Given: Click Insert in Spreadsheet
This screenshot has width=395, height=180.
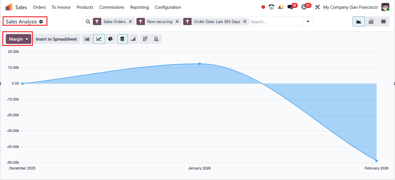Looking at the screenshot, I should tap(57, 39).
